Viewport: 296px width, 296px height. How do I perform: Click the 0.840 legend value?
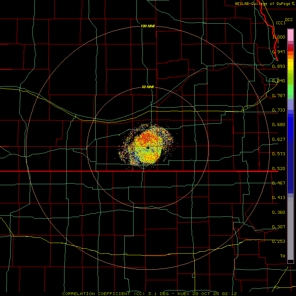pyautogui.click(x=279, y=81)
